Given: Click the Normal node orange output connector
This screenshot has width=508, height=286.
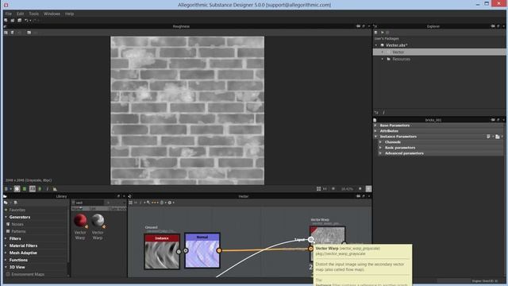Looking at the screenshot, I should coord(219,250).
